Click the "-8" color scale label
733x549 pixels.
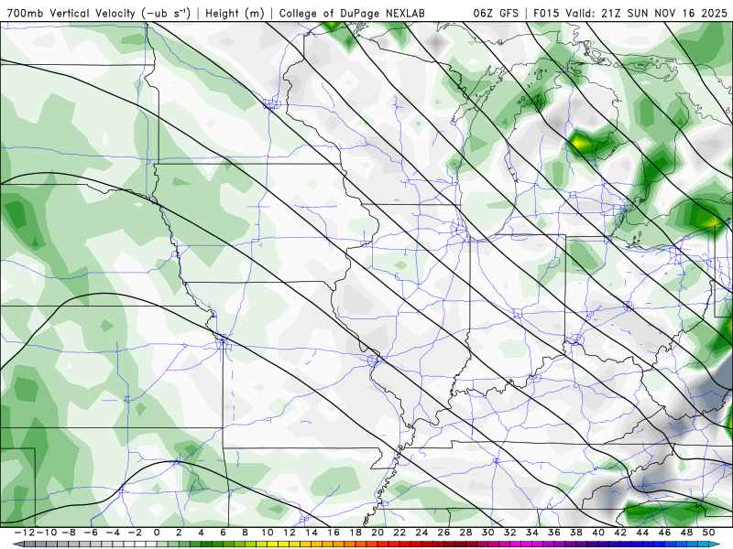[69, 533]
